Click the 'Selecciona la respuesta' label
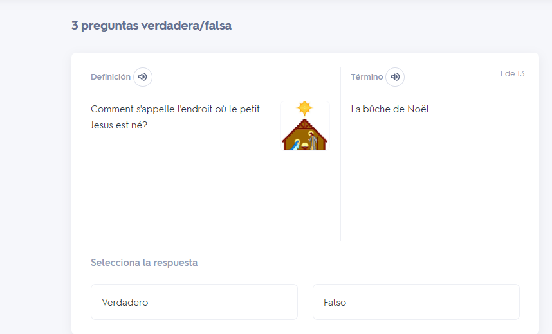The image size is (552, 334). [x=144, y=263]
